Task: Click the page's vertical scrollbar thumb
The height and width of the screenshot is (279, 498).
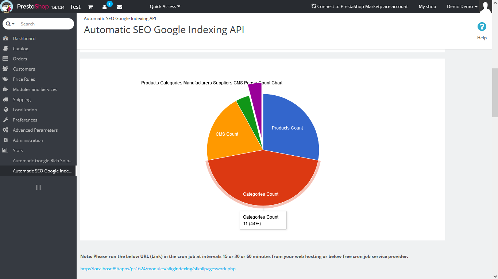Action: click(x=495, y=93)
